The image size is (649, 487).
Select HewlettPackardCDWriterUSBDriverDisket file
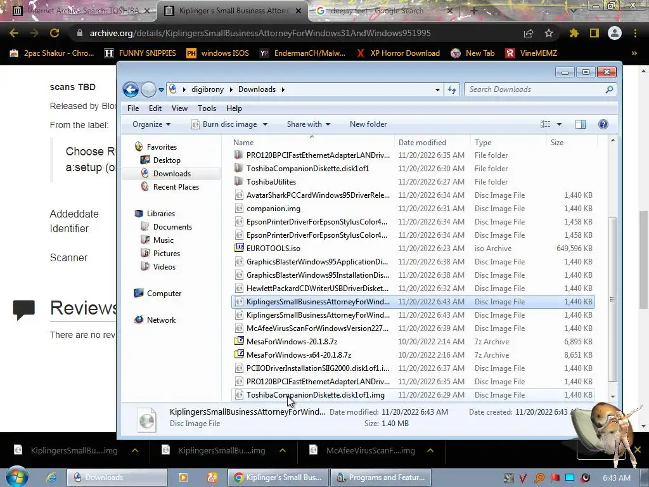(318, 289)
